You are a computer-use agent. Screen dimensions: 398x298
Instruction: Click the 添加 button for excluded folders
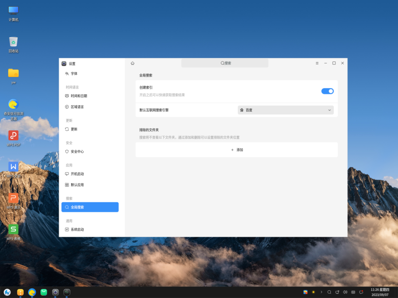(237, 150)
